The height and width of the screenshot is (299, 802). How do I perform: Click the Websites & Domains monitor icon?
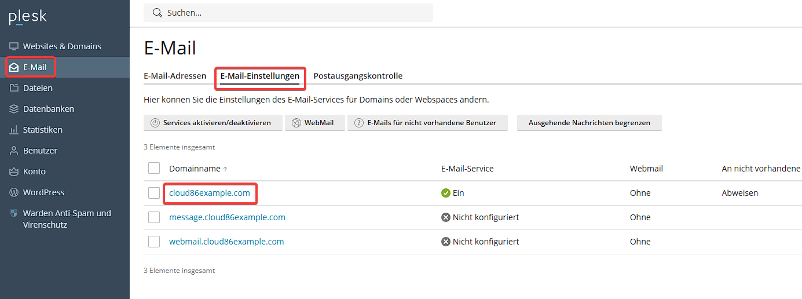14,46
